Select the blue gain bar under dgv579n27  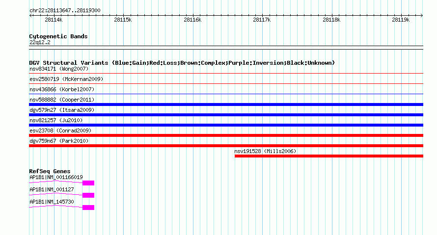tap(226, 115)
